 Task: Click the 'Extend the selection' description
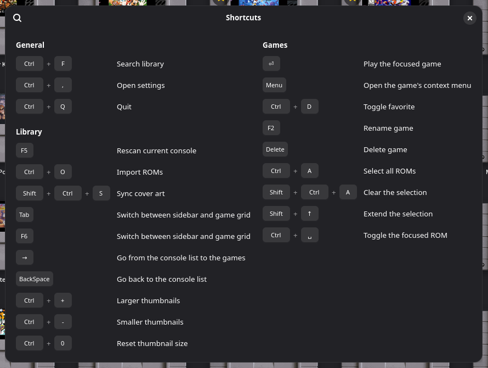click(398, 214)
